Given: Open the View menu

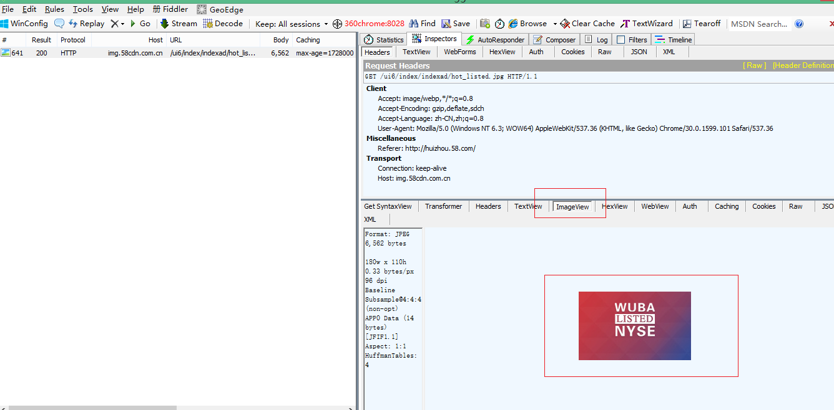Looking at the screenshot, I should (x=110, y=9).
